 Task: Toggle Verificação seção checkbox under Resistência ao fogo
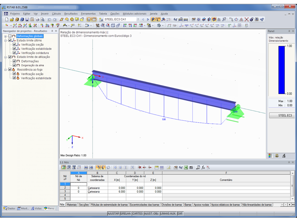pos(14,74)
